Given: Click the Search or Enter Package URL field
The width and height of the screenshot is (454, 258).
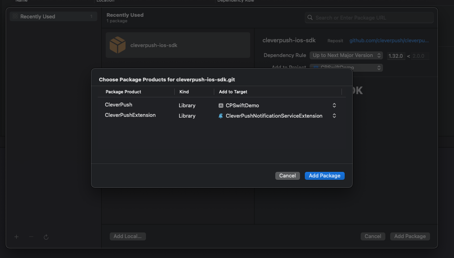Looking at the screenshot, I should click(x=369, y=18).
